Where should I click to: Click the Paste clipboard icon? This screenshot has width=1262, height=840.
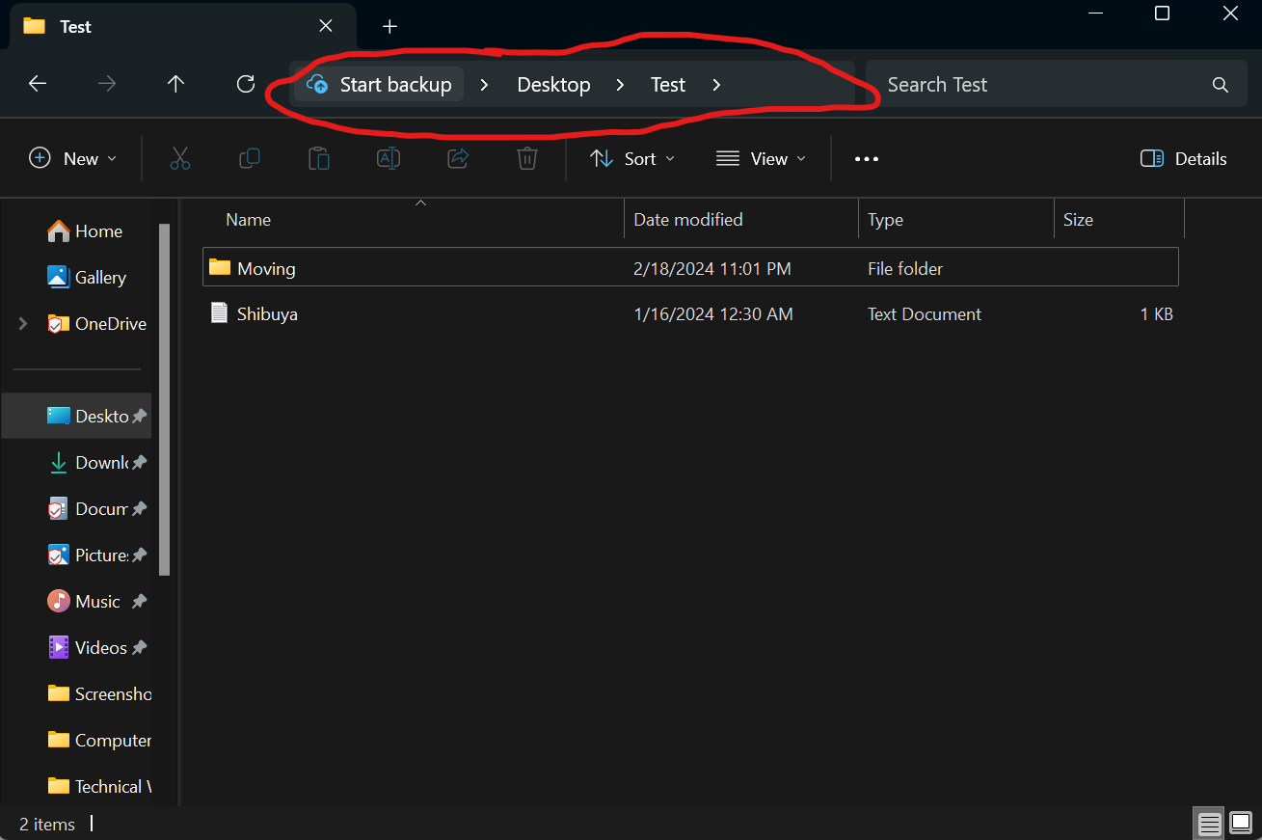(x=318, y=158)
